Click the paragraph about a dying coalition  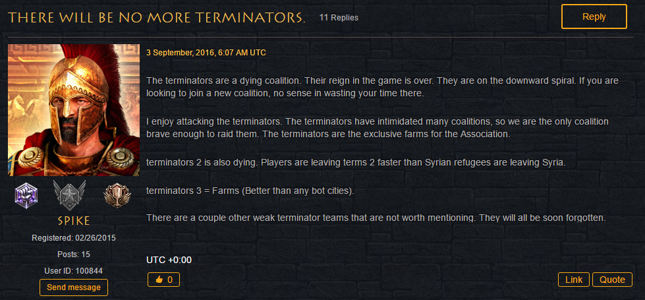(x=383, y=87)
